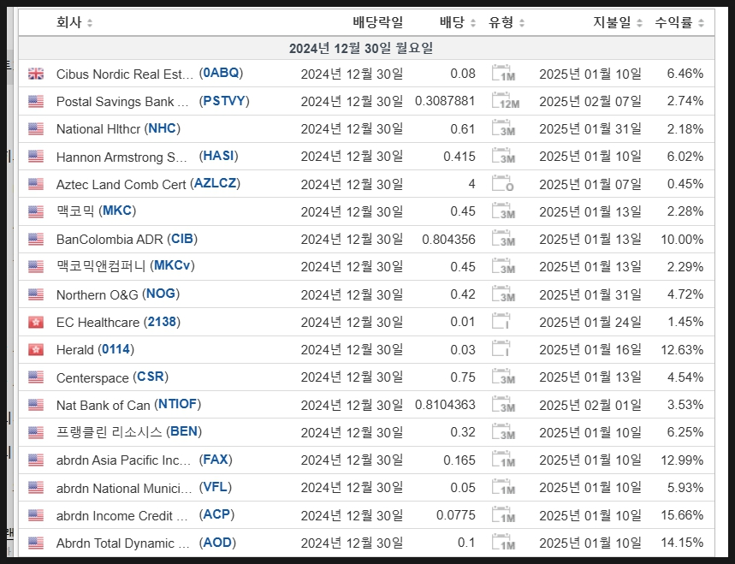Open the NTIOF ticker link
This screenshot has width=735, height=564.
coord(178,404)
